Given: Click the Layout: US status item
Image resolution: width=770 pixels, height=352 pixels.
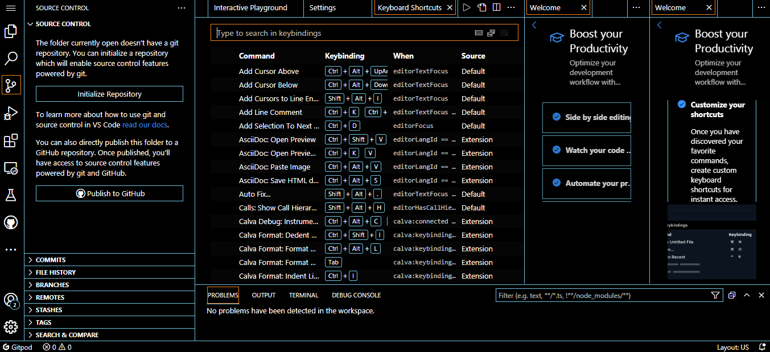Looking at the screenshot, I should 733,347.
